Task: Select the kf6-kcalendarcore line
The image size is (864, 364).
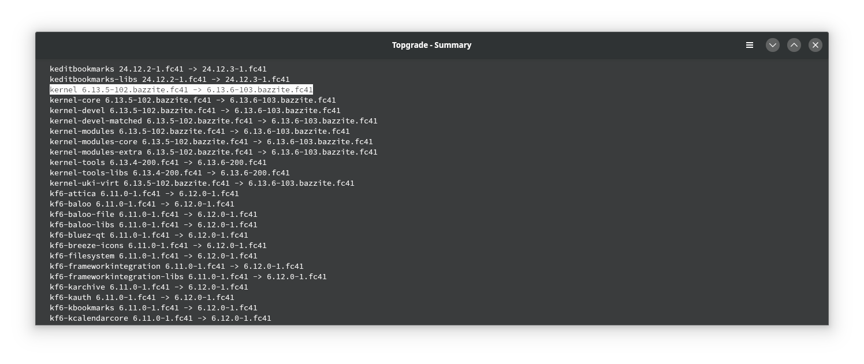Action: 160,318
